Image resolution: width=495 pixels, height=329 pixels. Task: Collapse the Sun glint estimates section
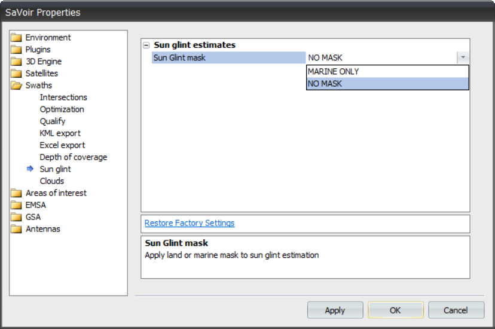146,45
